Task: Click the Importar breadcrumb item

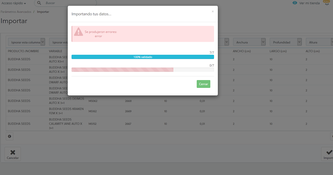Action: (43, 12)
